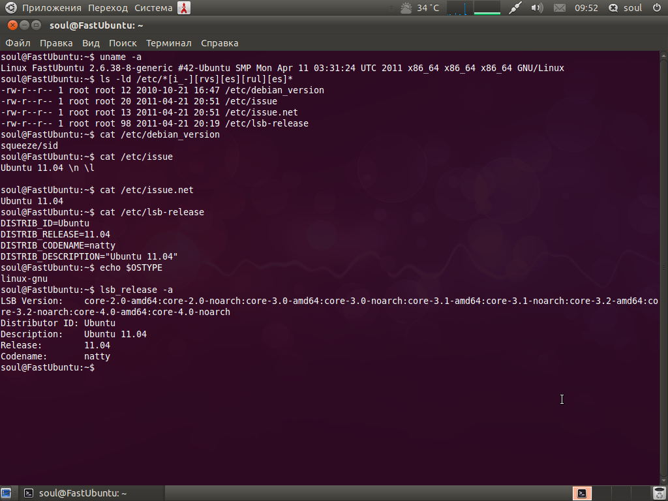This screenshot has height=501, width=668.
Task: Open the Вид menu in terminal
Action: tap(91, 43)
